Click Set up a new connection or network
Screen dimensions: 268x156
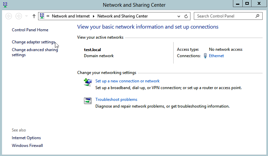coord(127,81)
